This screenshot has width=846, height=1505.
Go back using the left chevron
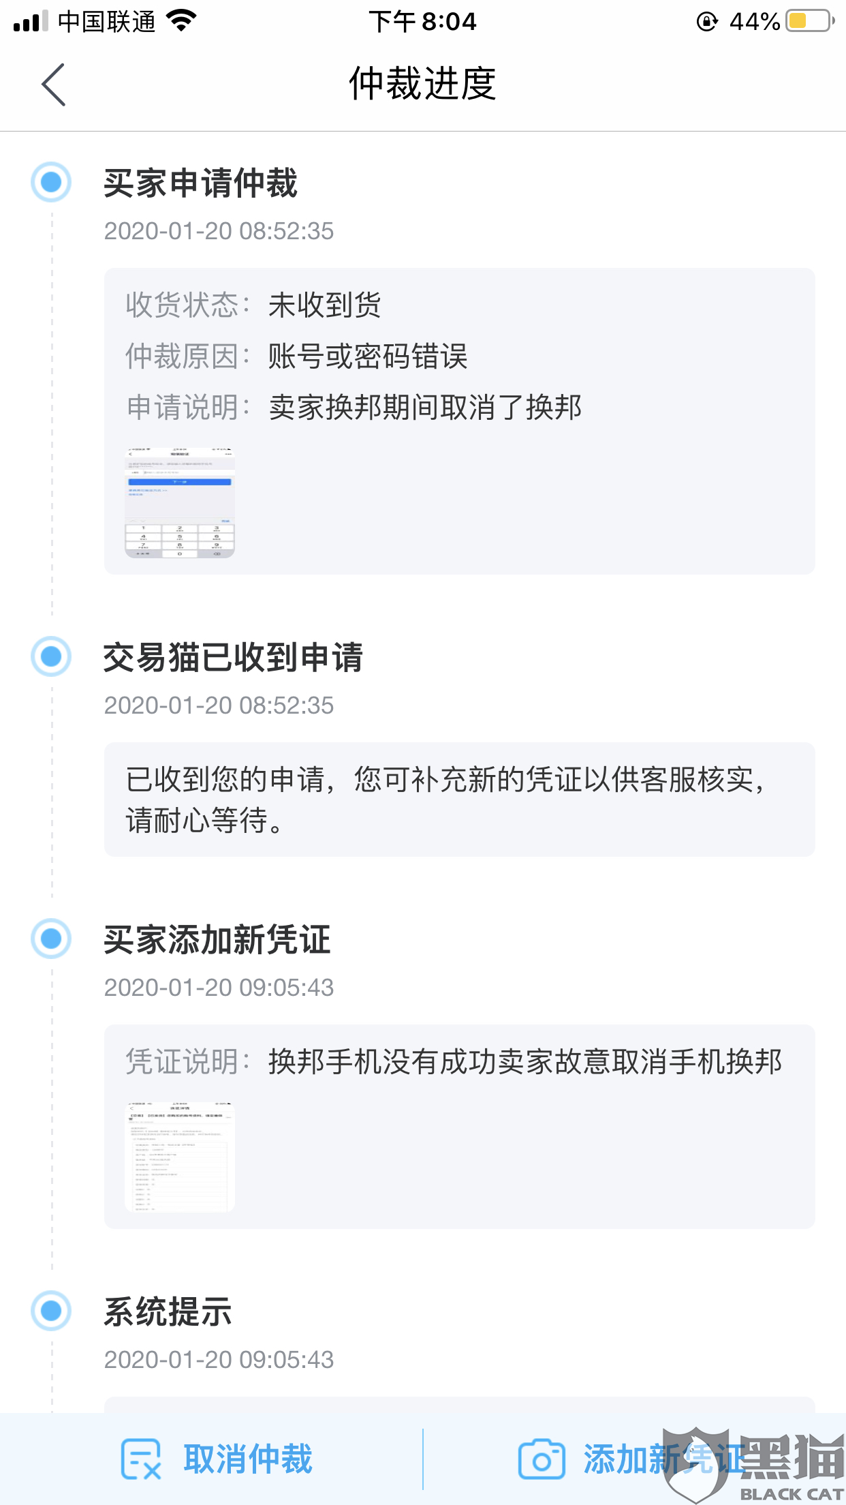click(53, 85)
